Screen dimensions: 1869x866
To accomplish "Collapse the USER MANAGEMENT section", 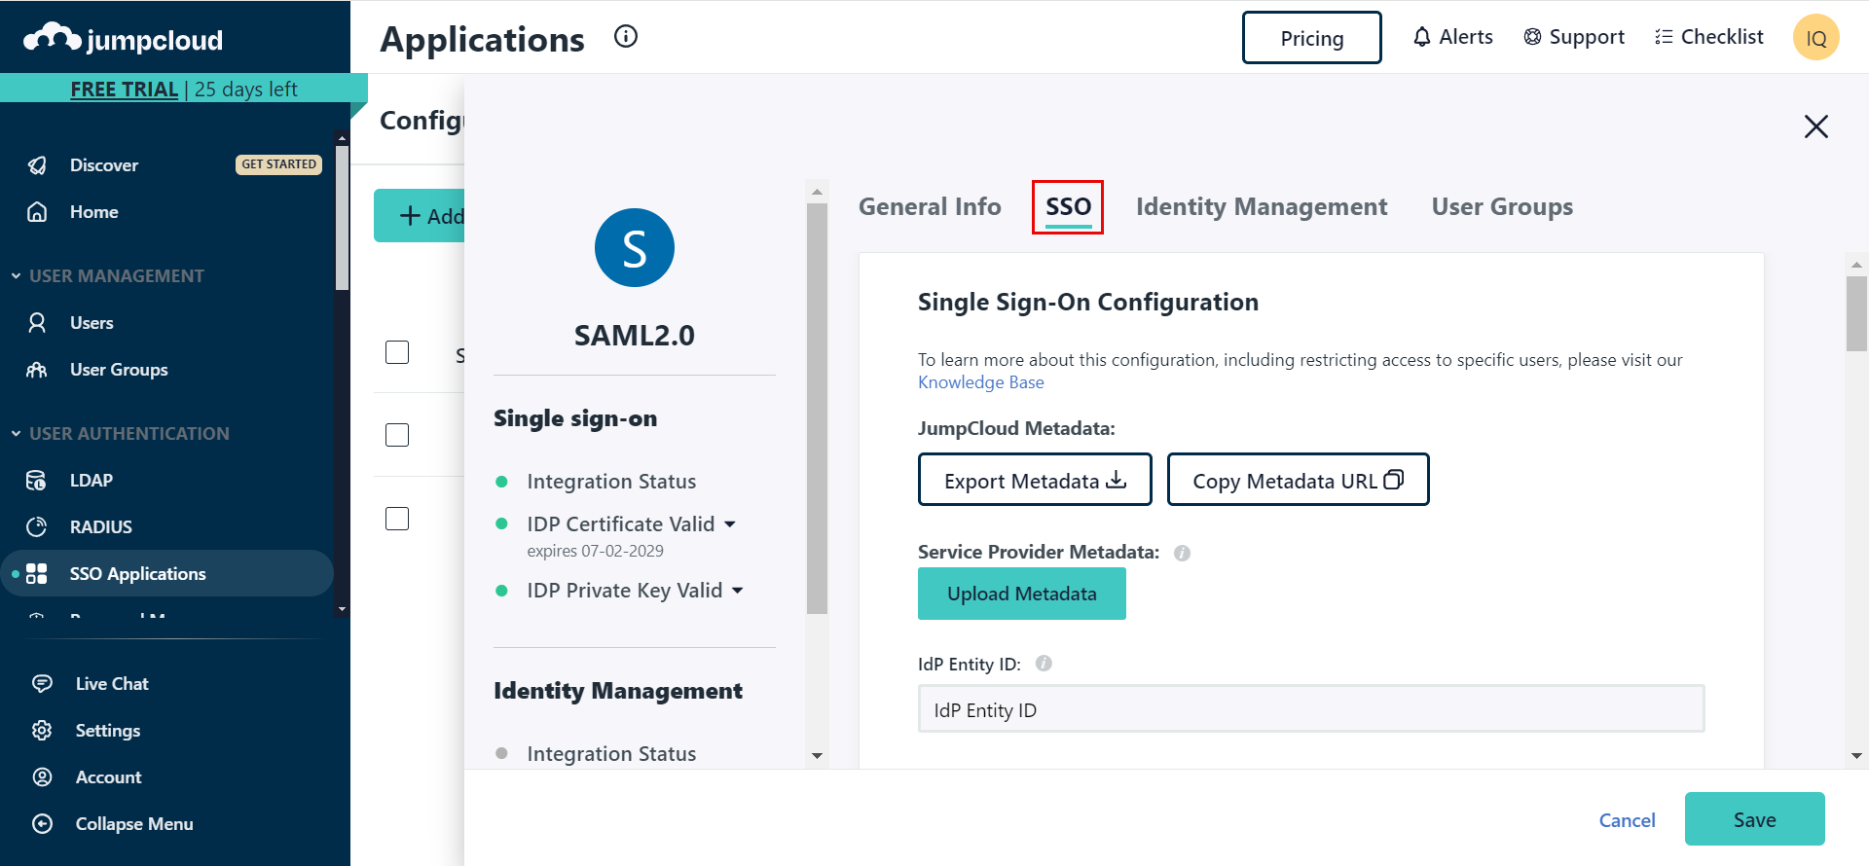I will pos(17,276).
